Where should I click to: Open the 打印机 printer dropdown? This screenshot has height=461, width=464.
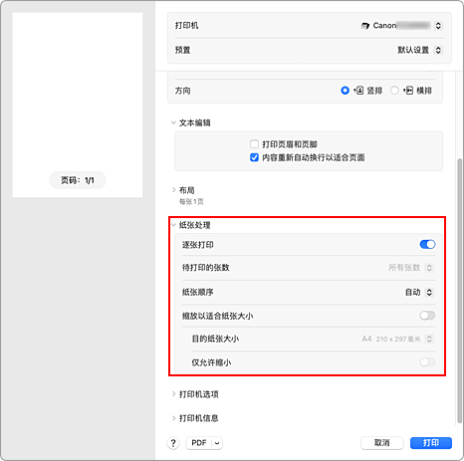point(438,26)
